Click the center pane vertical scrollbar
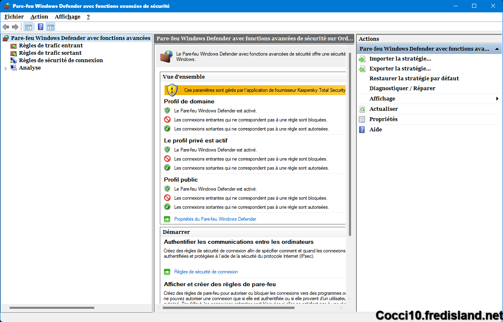Screen dimensions: 503x322 click(x=350, y=144)
